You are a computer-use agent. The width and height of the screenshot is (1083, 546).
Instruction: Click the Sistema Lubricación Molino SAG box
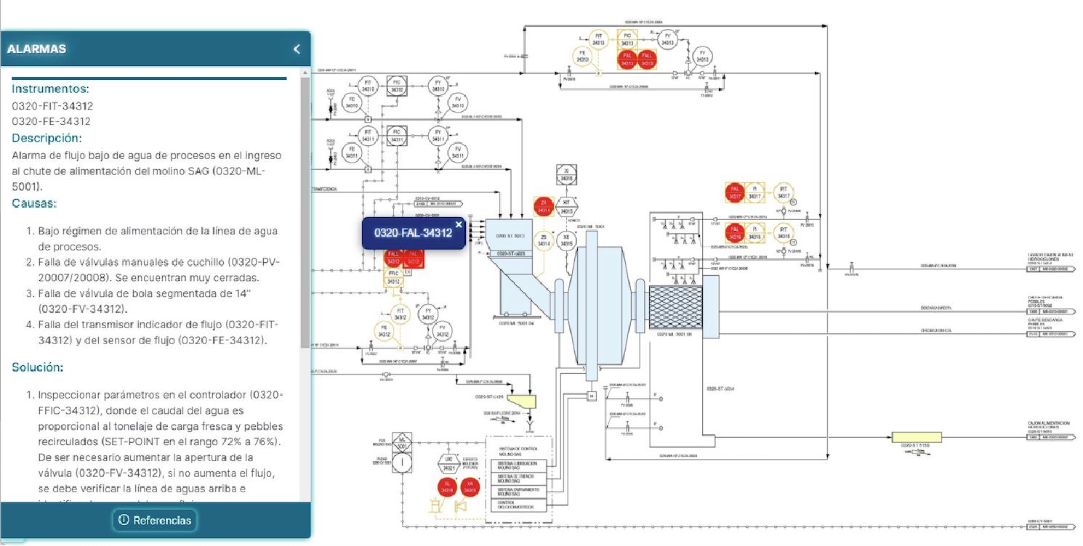point(520,465)
